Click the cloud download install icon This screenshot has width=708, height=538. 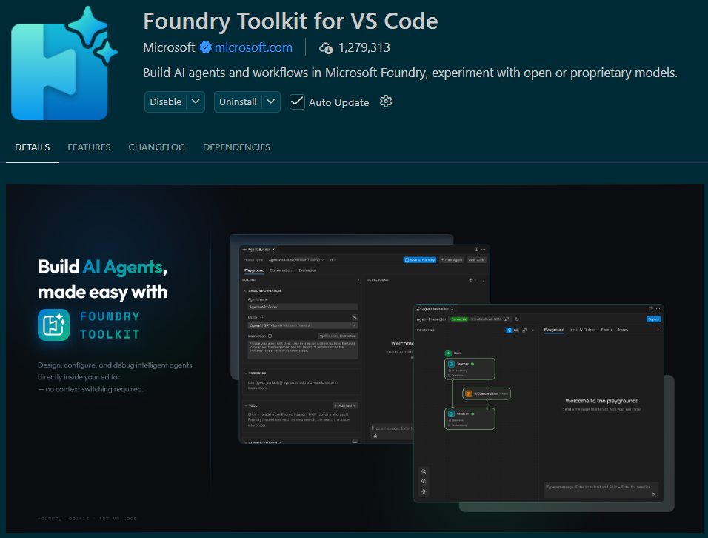click(x=326, y=48)
